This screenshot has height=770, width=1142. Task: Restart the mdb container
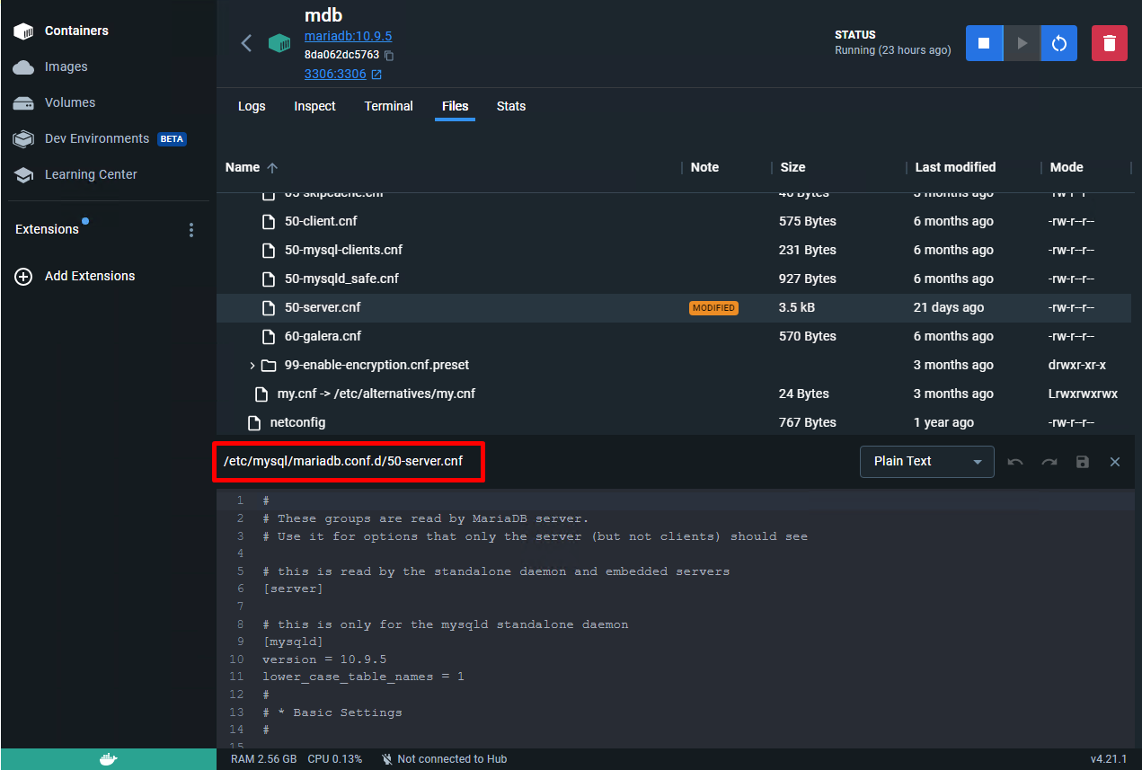1059,43
